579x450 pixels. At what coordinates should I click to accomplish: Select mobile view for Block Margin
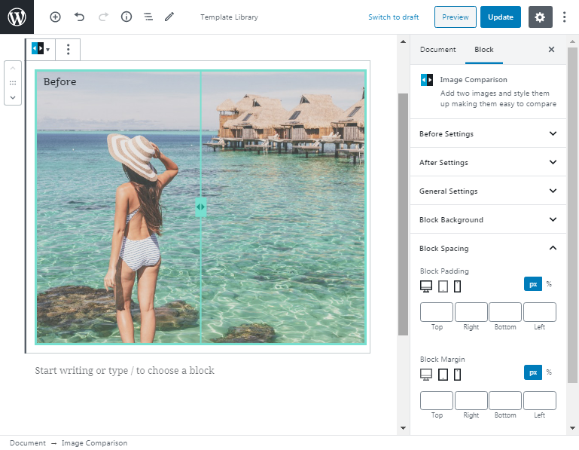click(457, 374)
